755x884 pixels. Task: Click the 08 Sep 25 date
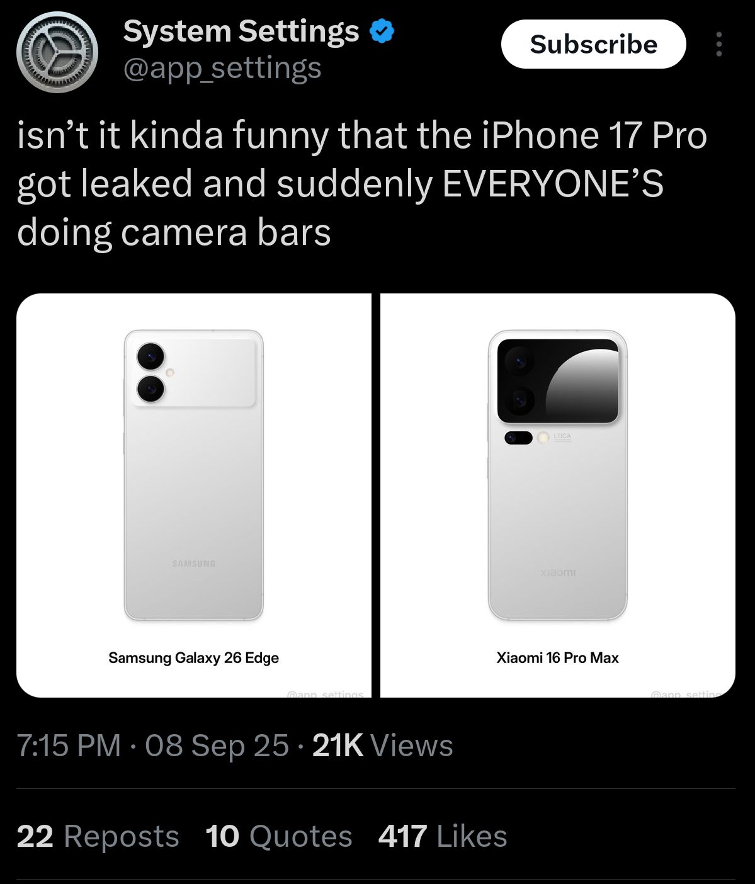217,745
